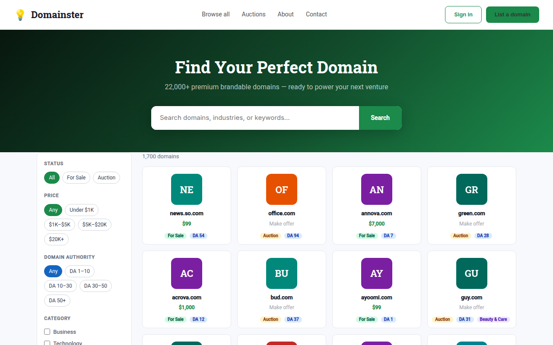Screen dimensions: 553x345
Task: Filter by DA 10–30
Action: (60, 286)
